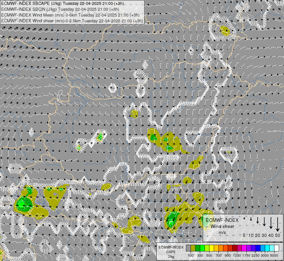Pick the amber swatch in the CAPE legend
The image size is (284, 261).
point(216,248)
